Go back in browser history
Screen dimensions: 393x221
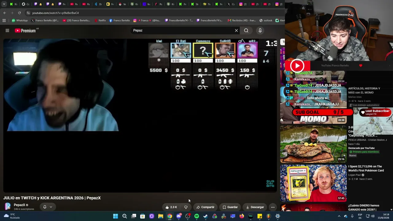click(5, 13)
